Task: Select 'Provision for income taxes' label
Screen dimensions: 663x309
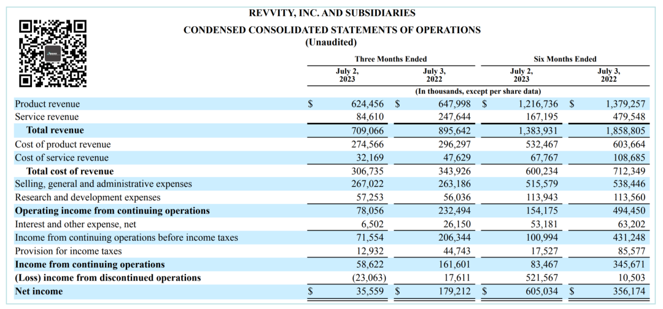Action: [x=69, y=251]
